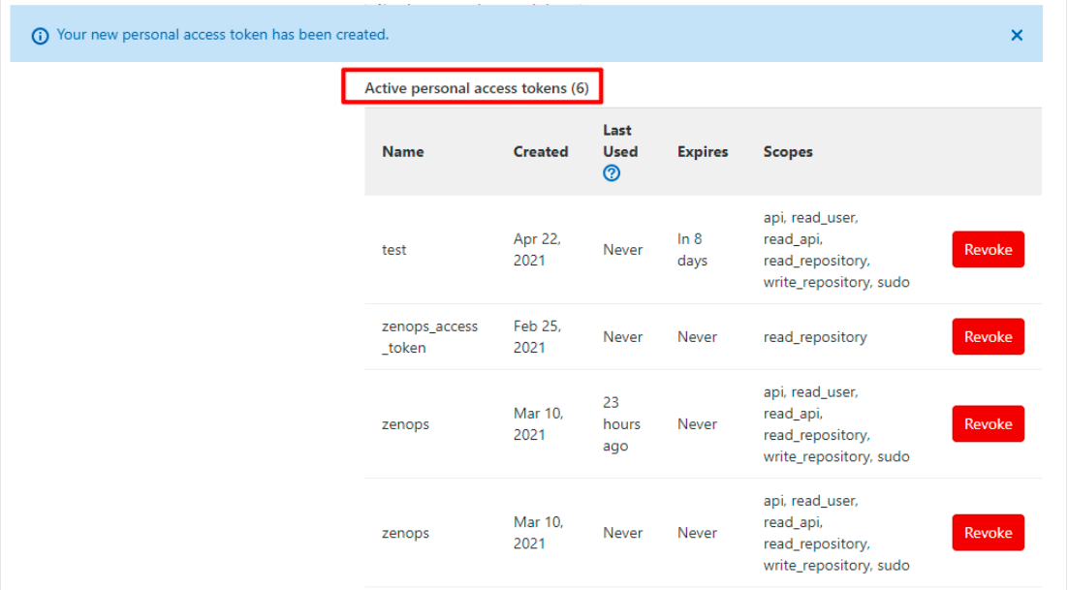Click the info icon in the notification banner
The image size is (1068, 590).
pyautogui.click(x=40, y=36)
